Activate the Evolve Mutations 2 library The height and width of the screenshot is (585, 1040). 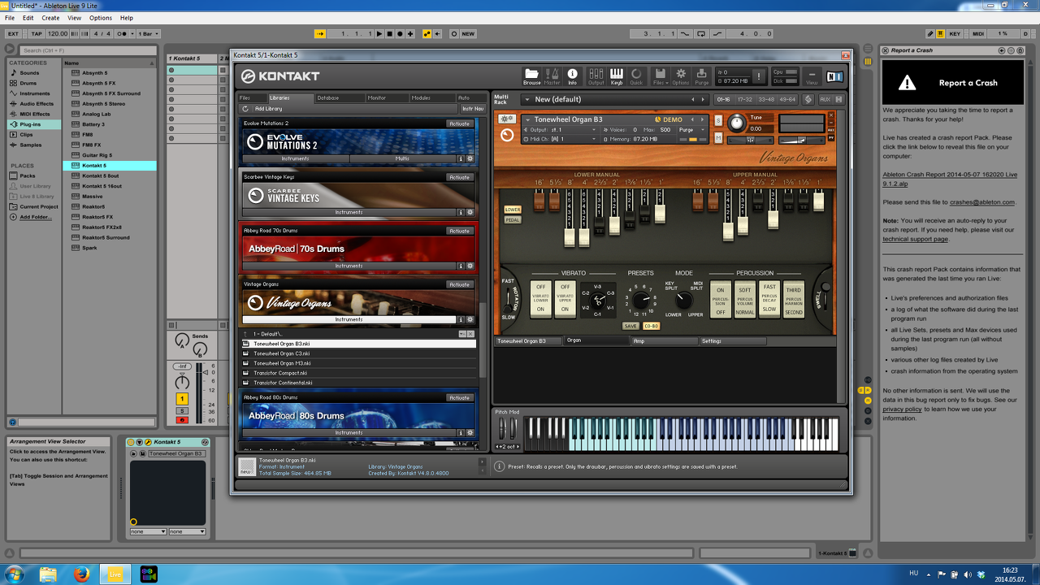(459, 123)
